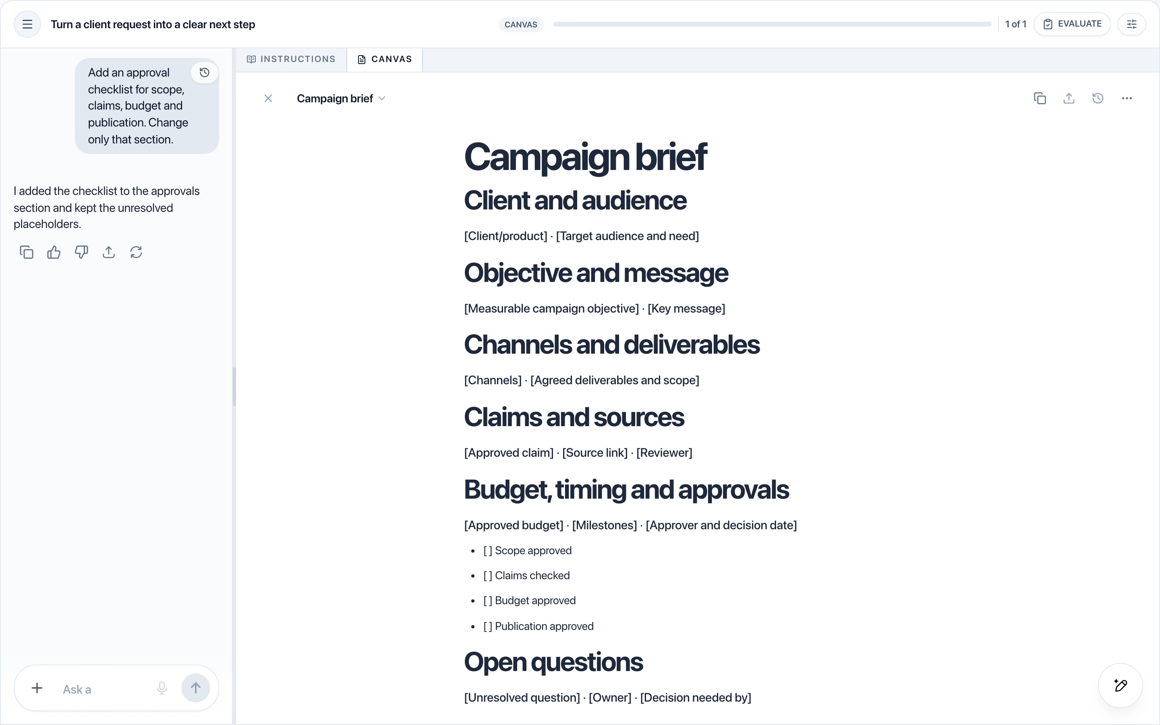Click the Scope approved checklist item

coord(527,551)
